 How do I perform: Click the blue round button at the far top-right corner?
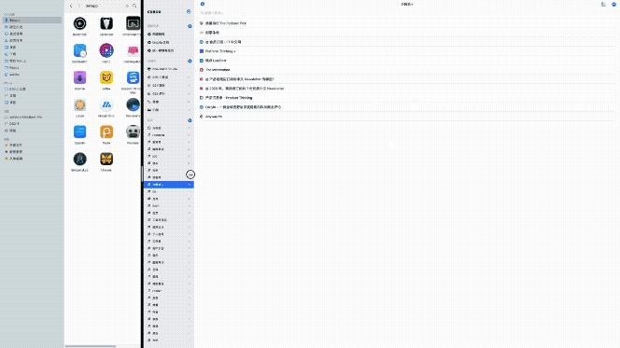click(614, 5)
